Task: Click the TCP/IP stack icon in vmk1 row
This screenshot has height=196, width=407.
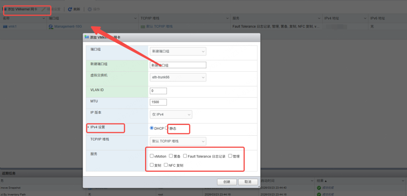Action: (x=143, y=27)
